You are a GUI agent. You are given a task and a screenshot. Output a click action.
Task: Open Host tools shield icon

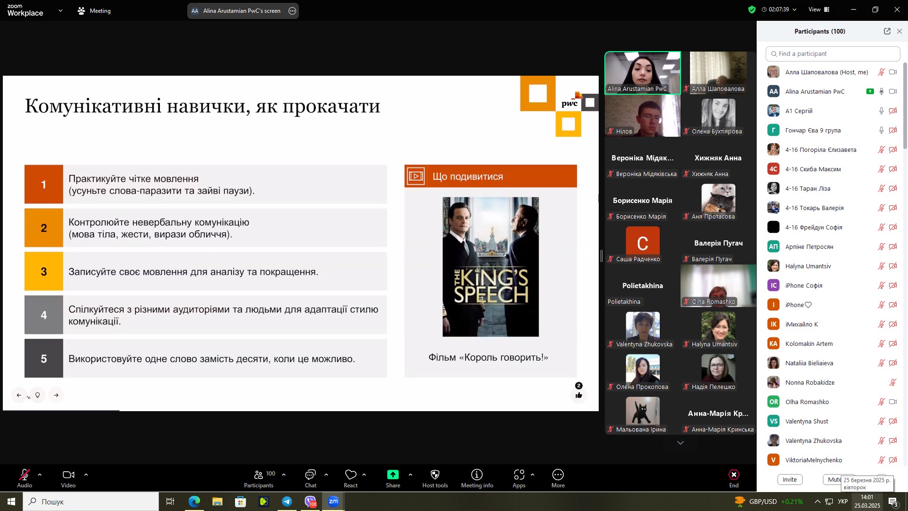click(x=435, y=475)
